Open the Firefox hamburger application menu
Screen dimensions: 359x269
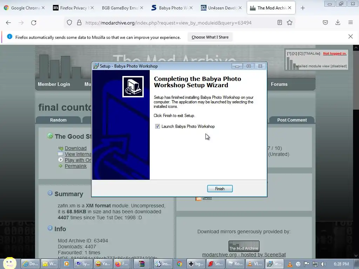[x=351, y=22]
